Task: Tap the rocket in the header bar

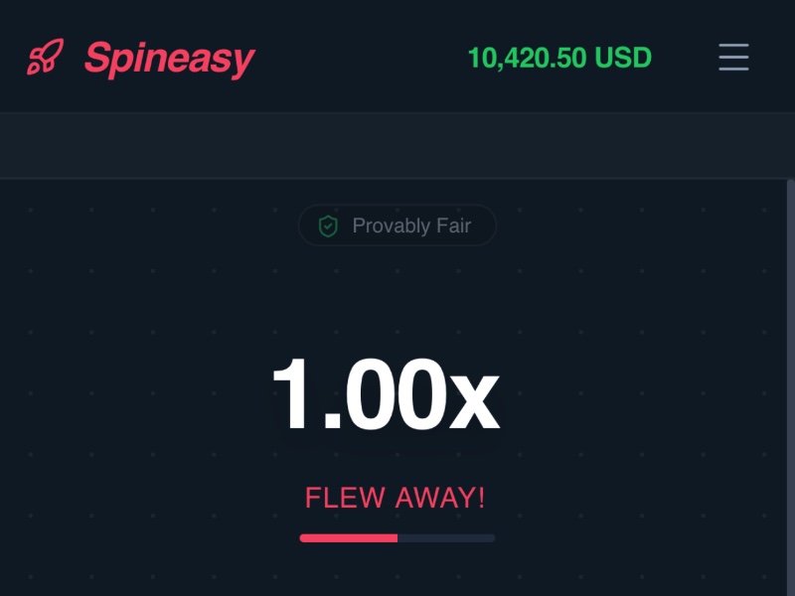Action: (47, 58)
